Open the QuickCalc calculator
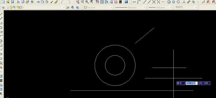 tap(121, 2)
